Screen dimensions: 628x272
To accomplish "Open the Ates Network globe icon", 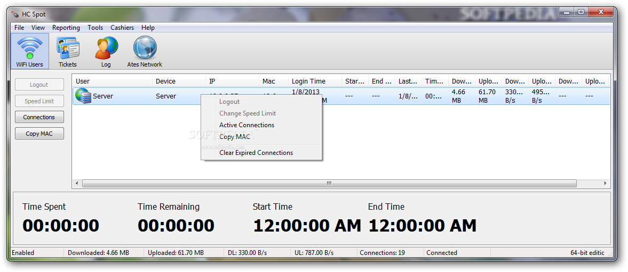I will click(x=145, y=51).
